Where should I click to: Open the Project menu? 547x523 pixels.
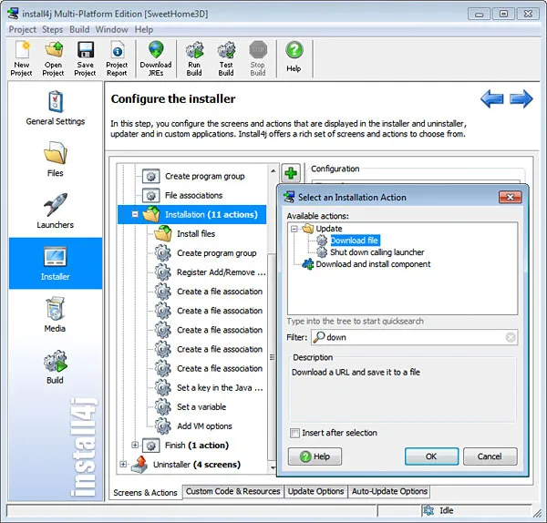click(x=22, y=30)
